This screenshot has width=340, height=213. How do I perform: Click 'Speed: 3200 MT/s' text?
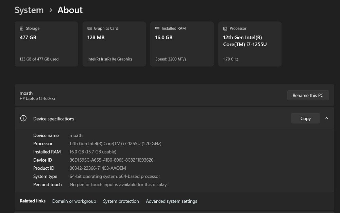(x=171, y=59)
